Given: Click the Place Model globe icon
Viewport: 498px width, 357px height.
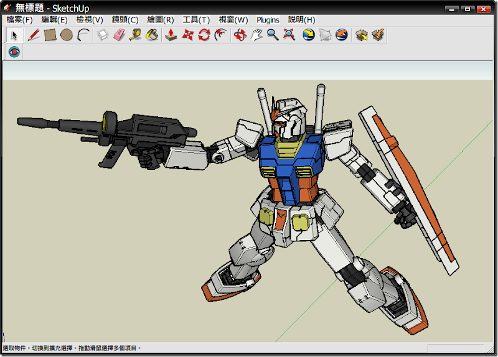Looking at the screenshot, I should [342, 35].
